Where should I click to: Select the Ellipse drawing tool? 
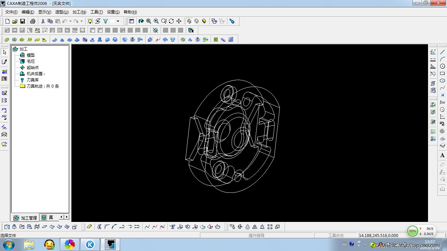[442, 81]
